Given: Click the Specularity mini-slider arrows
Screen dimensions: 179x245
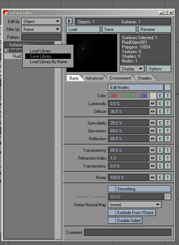Looking at the screenshot, I should click(153, 123).
